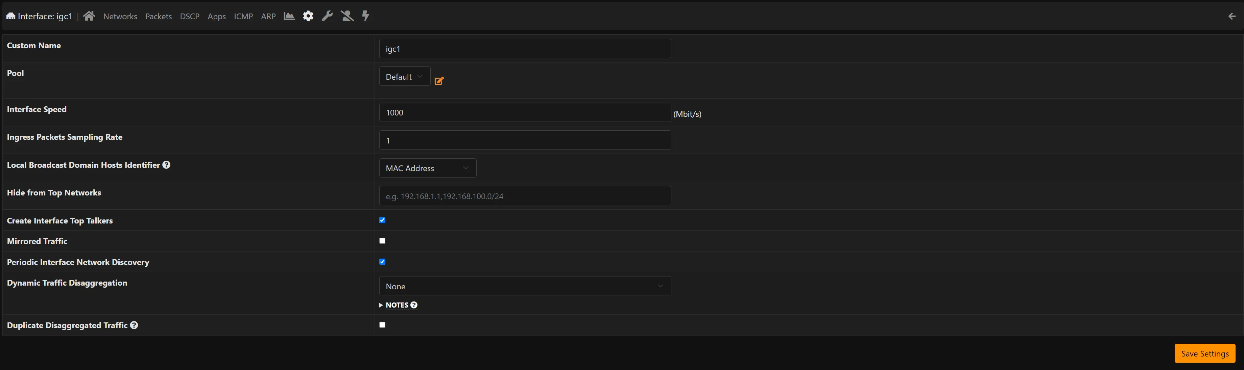Open the gear settings icon
This screenshot has height=370, width=1244.
click(308, 16)
